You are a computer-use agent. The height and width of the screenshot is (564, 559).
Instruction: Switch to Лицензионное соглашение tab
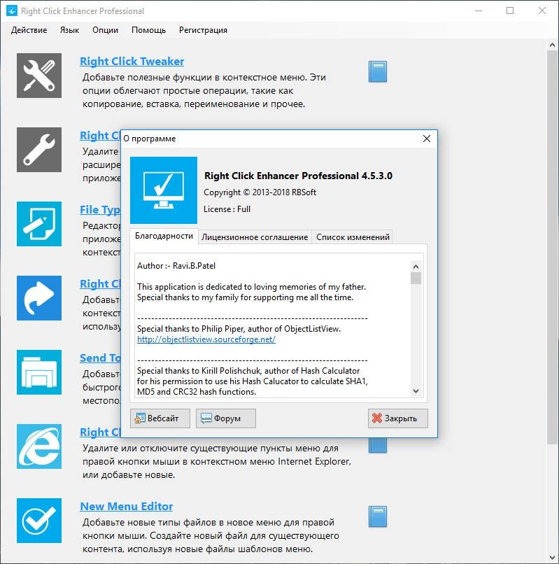pos(255,237)
